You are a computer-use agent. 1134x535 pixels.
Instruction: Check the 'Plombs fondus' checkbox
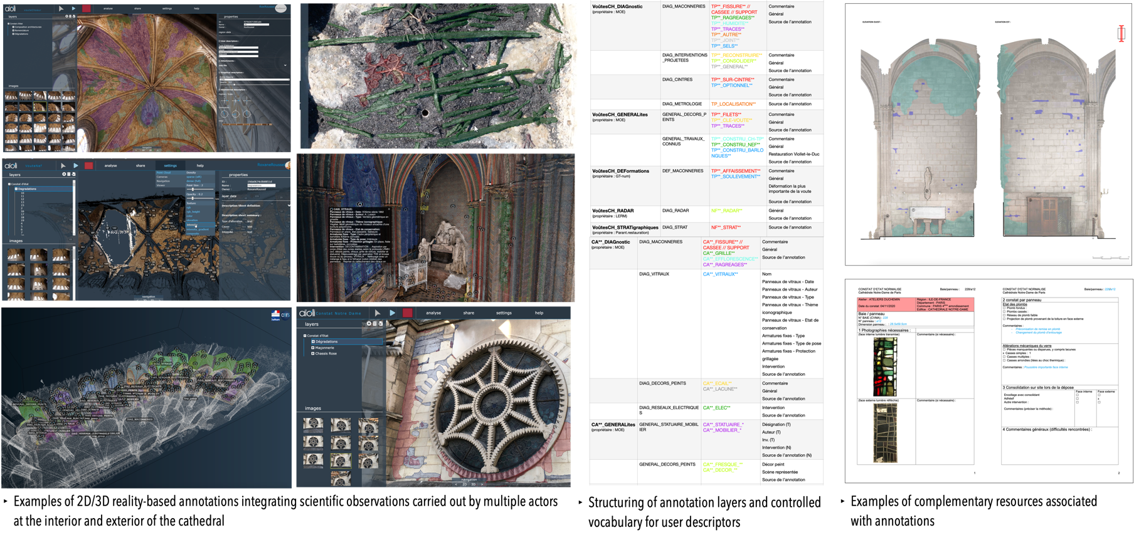(1004, 308)
